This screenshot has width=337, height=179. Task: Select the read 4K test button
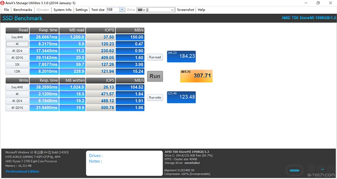pyautogui.click(x=17, y=44)
